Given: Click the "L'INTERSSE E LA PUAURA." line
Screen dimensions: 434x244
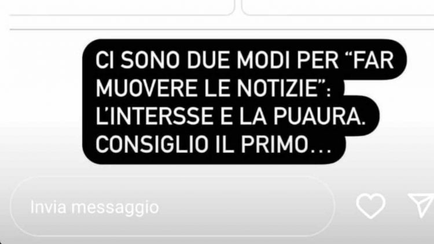Looking at the screenshot, I should pos(230,116).
